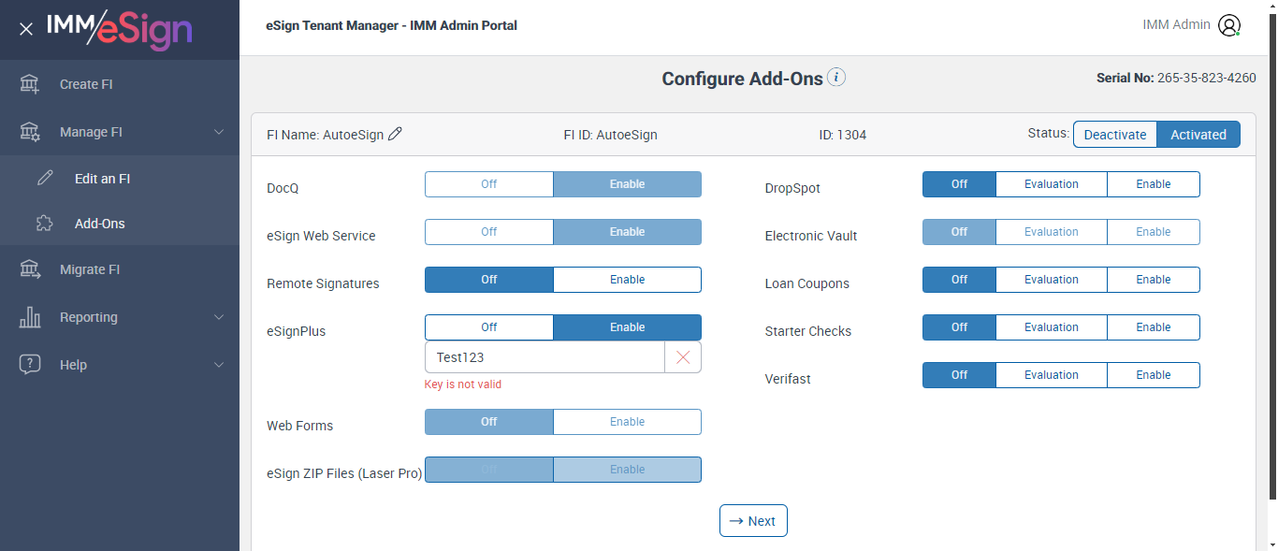Viewport: 1278px width, 551px height.
Task: Click the IMM Admin user profile icon
Action: [x=1229, y=25]
